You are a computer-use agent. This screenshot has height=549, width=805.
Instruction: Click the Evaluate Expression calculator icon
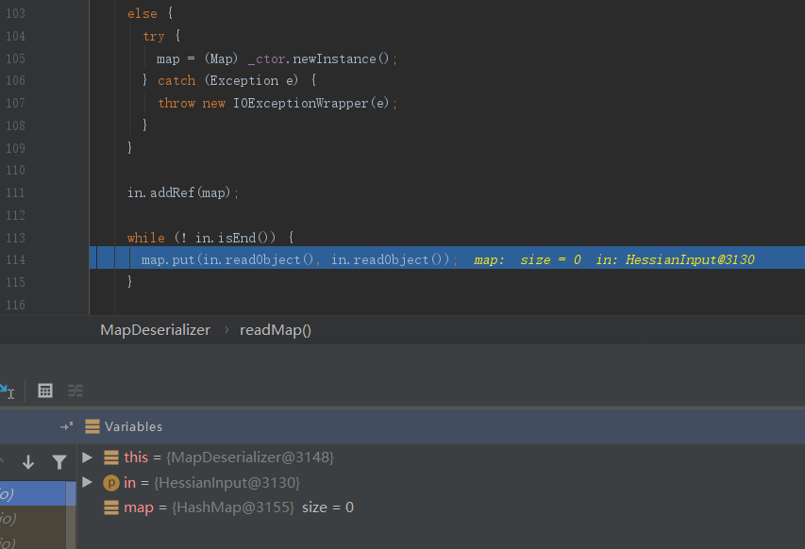click(x=45, y=391)
